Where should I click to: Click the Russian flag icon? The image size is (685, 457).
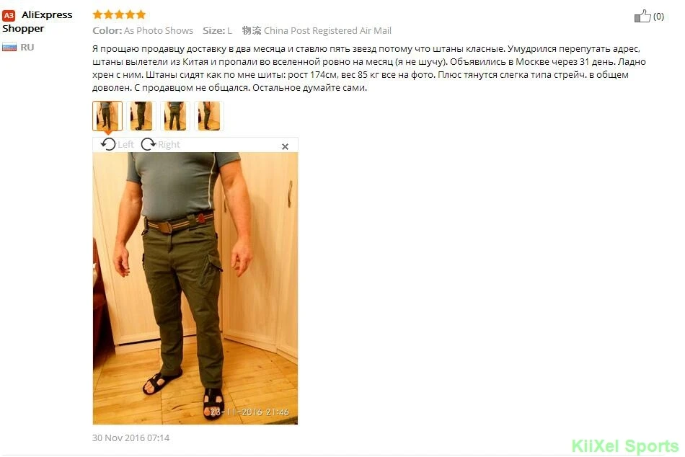(x=9, y=47)
